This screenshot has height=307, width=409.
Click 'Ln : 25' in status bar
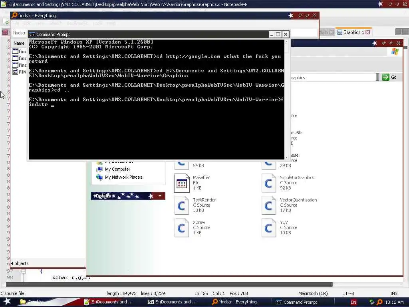click(201, 293)
